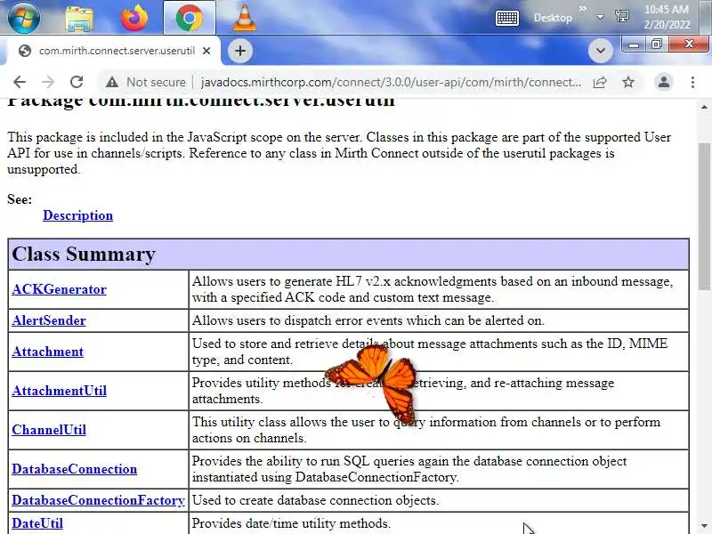Click the scrollbar up arrow

click(x=704, y=107)
